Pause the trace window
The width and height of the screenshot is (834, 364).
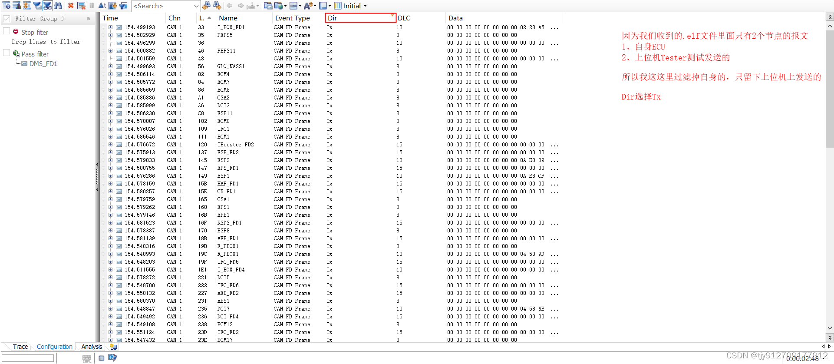coord(92,6)
